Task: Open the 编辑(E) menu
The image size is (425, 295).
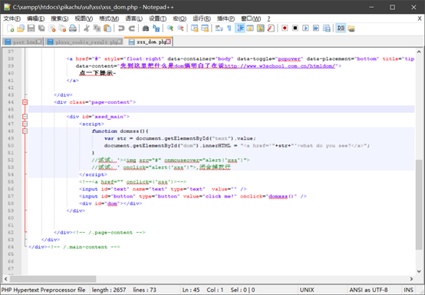Action: pyautogui.click(x=35, y=18)
